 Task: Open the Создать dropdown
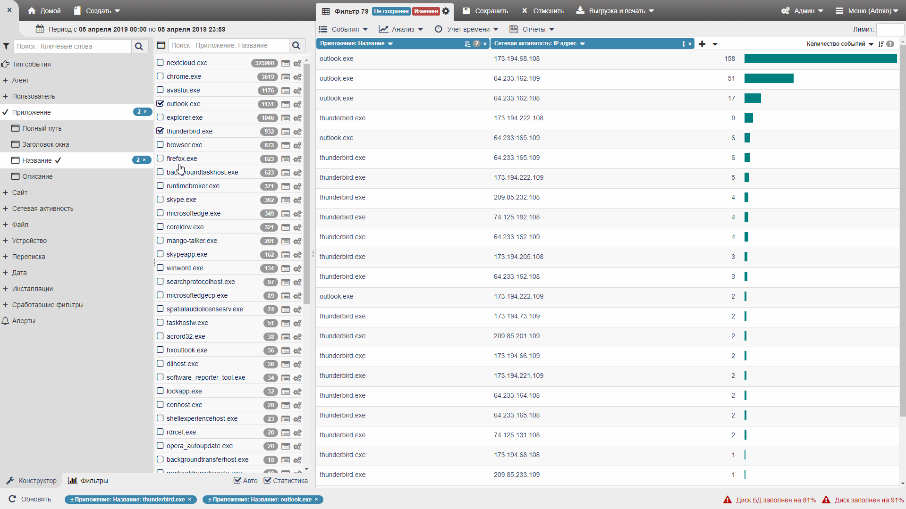[x=97, y=11]
